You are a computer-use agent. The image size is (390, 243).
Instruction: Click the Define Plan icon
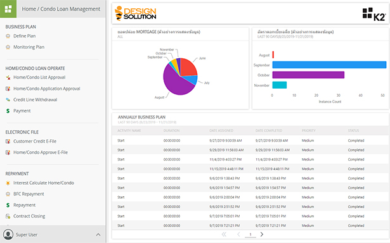(x=8, y=36)
